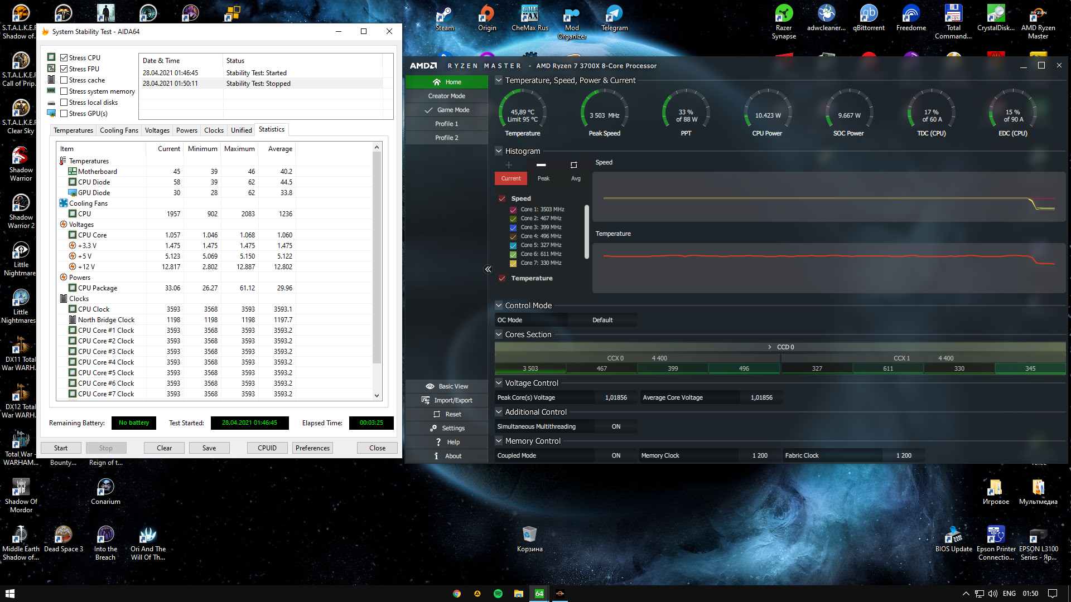
Task: Open Spotify from the taskbar
Action: pos(498,594)
